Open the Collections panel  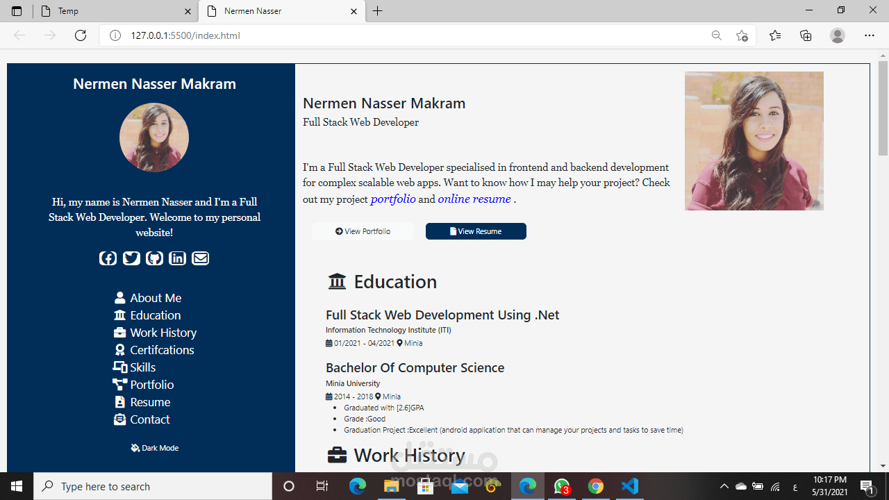pos(806,35)
